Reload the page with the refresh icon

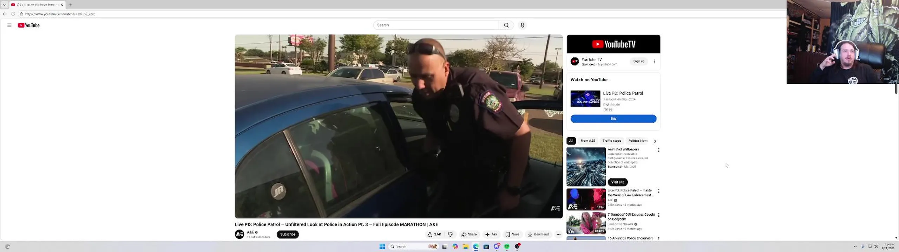pos(13,14)
